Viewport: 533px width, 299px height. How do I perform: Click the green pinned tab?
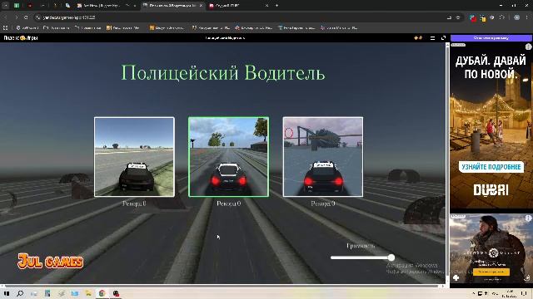coord(17,6)
